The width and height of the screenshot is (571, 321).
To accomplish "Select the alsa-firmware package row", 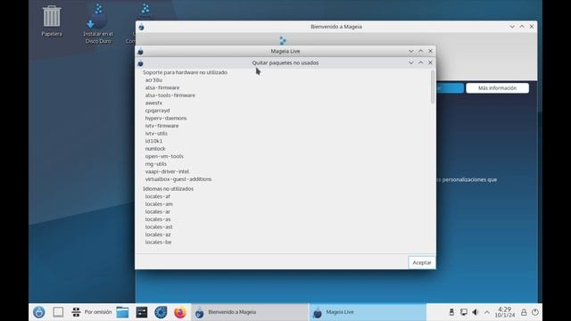I will tap(162, 87).
